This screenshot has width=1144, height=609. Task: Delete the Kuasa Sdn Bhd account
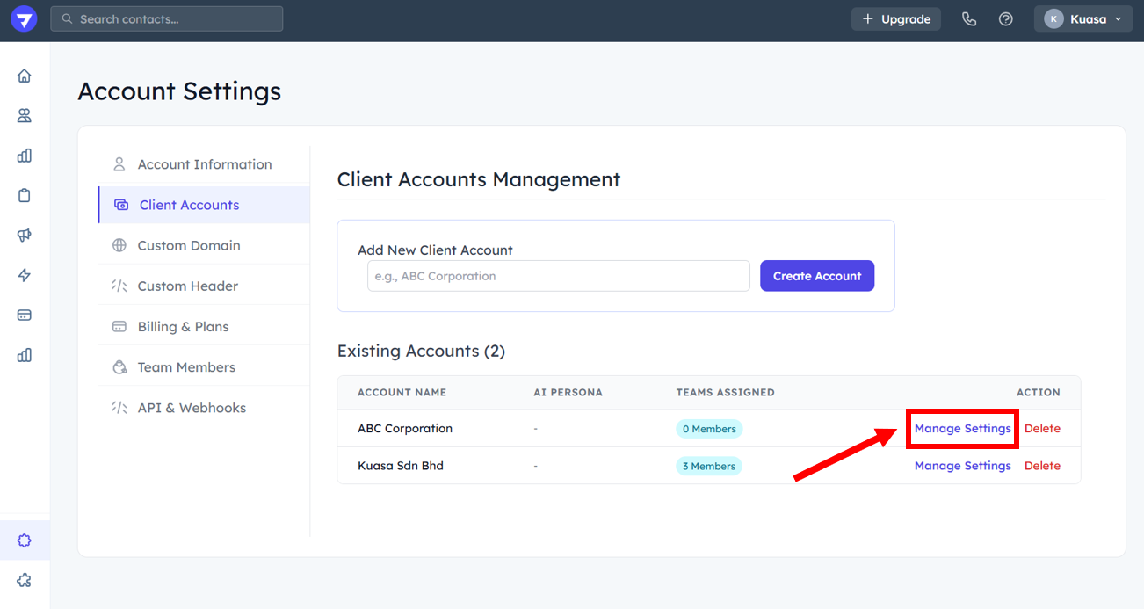click(x=1042, y=466)
